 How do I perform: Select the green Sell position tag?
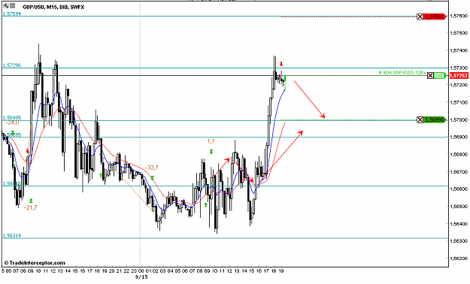pos(439,75)
